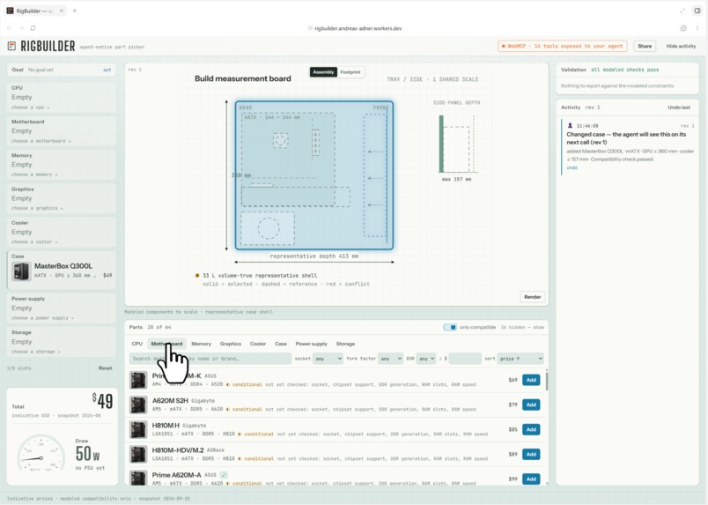Click Undo last in Activity panel
Screen dimensions: 708x505
point(679,108)
